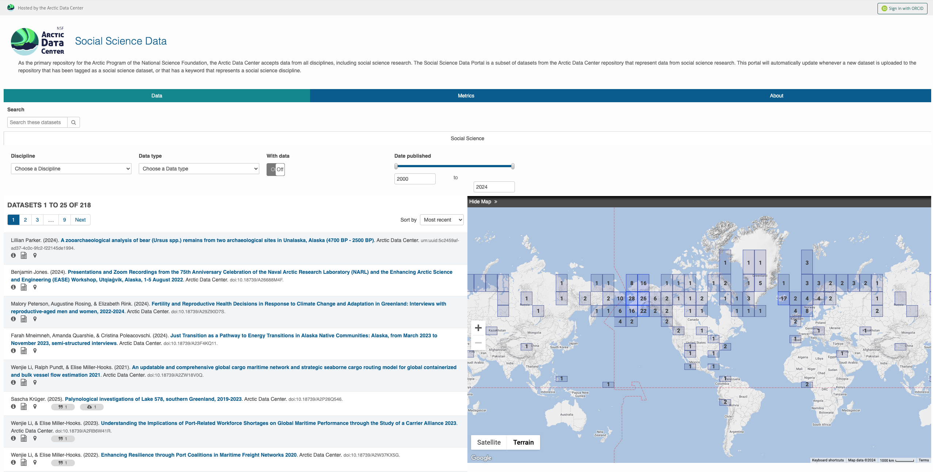933x472 pixels.
Task: Click downloads badge on Sascha Krüger dataset
Action: point(92,407)
